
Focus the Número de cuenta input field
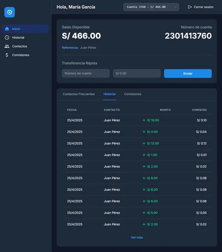pos(86,73)
